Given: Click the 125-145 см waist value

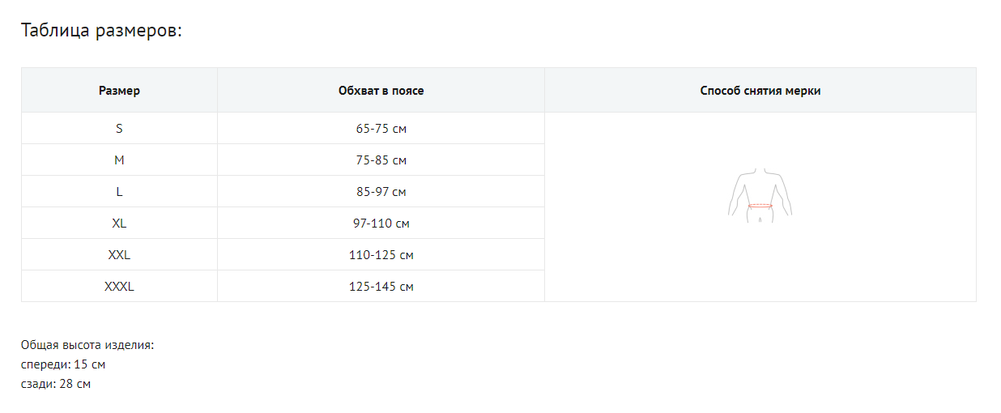Looking at the screenshot, I should point(381,287).
